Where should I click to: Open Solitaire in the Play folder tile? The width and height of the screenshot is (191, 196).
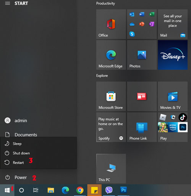173,117
